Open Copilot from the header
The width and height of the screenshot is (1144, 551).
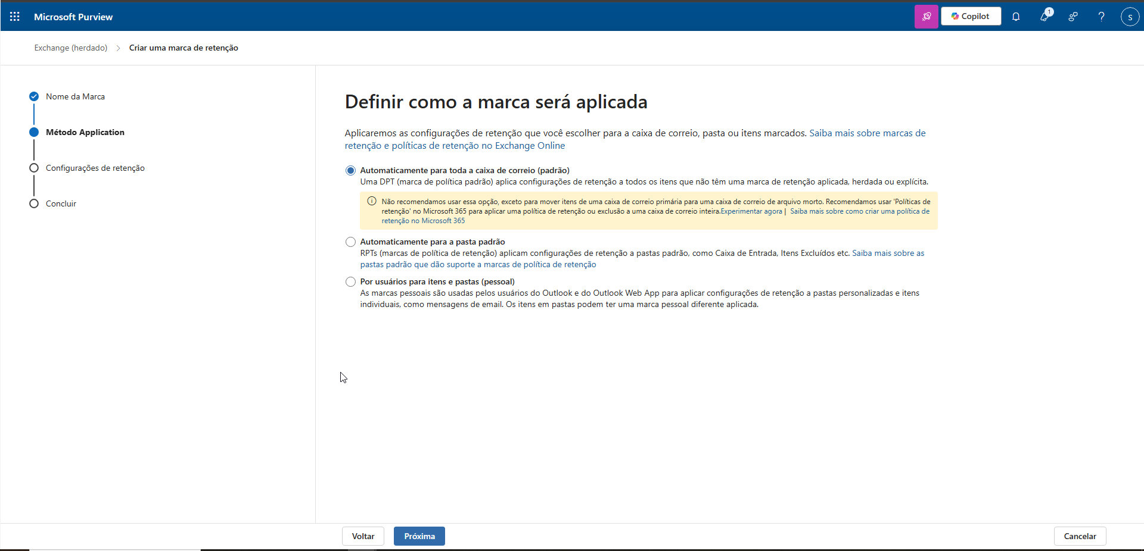click(x=971, y=17)
